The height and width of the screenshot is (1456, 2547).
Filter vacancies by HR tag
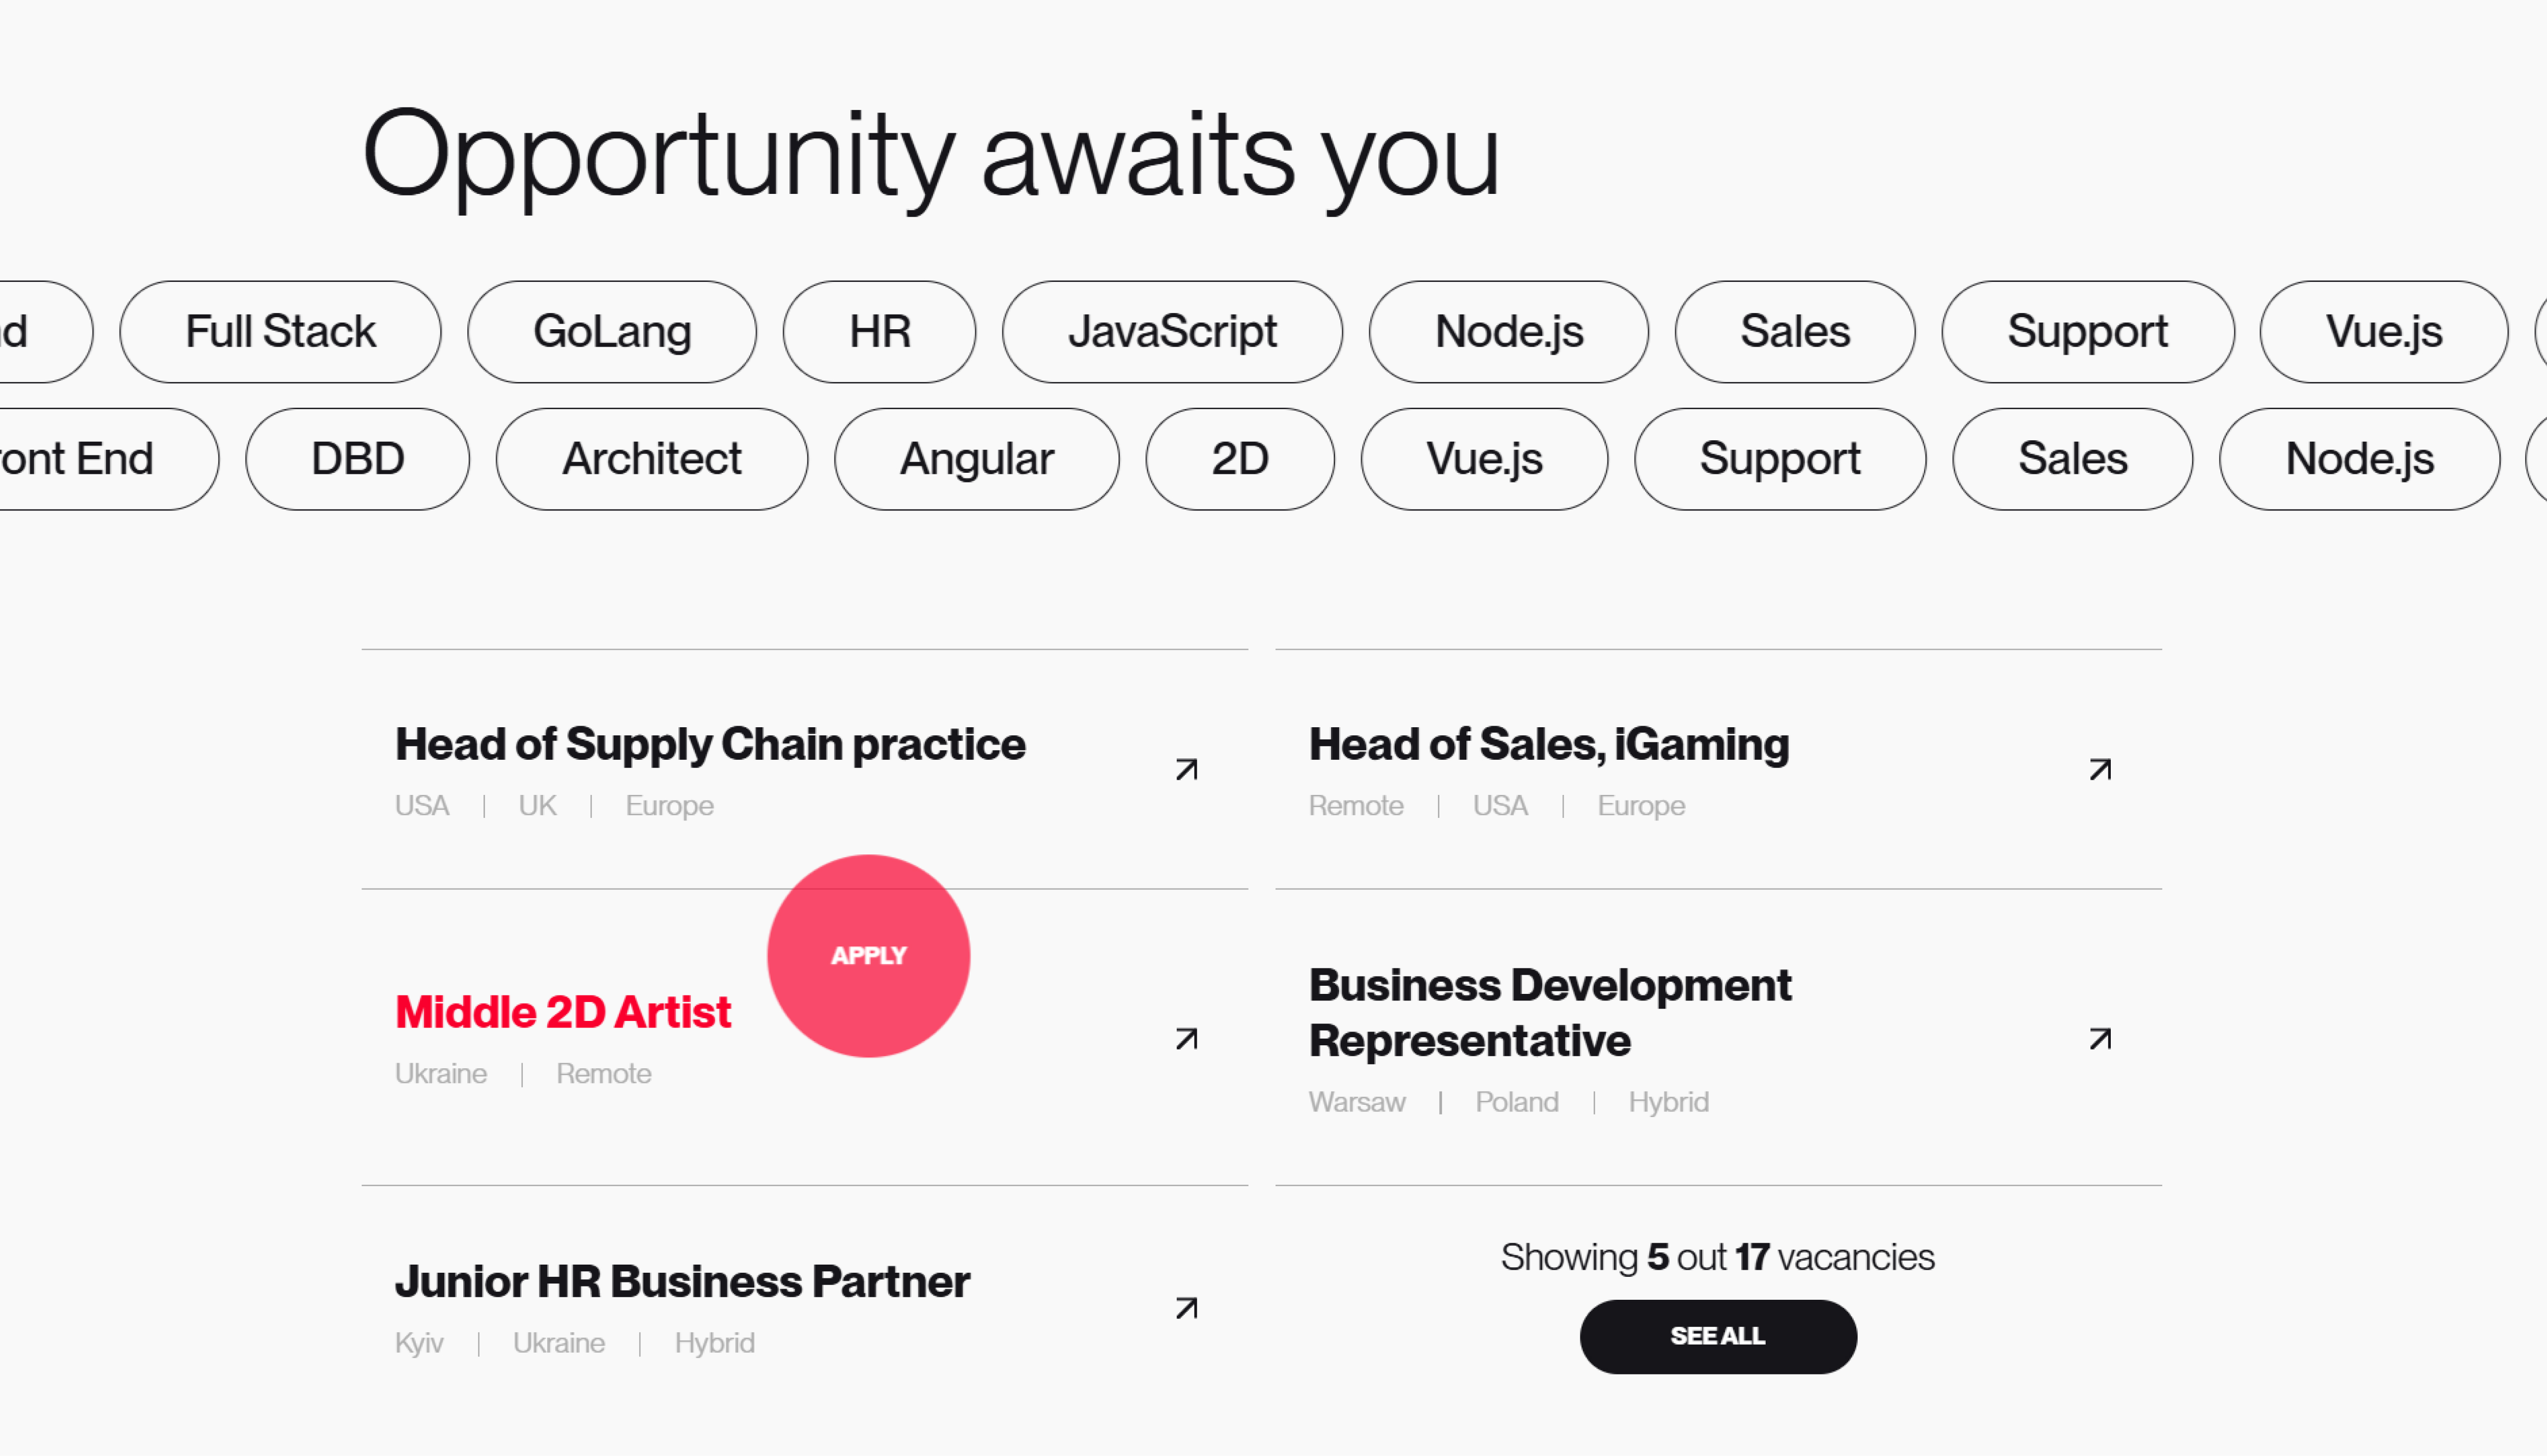point(879,331)
